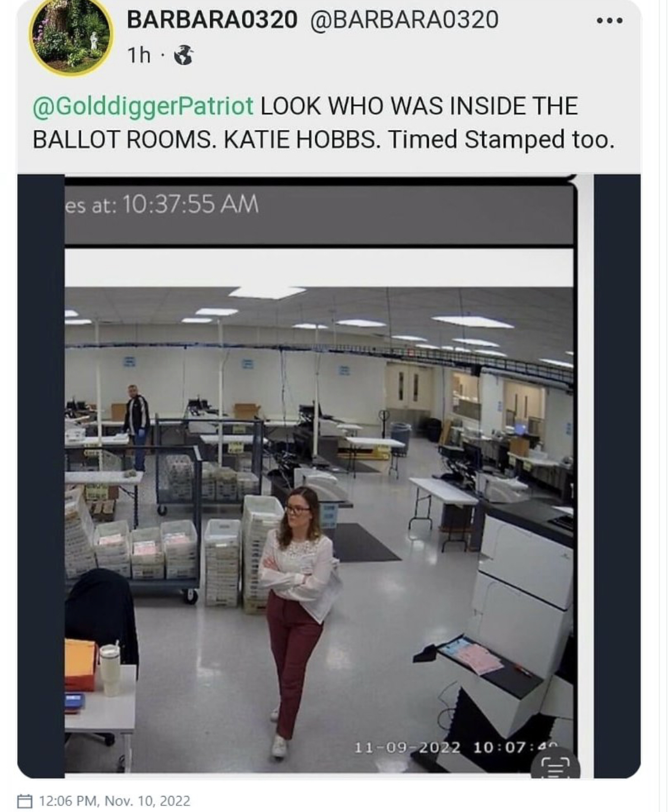Click the 10:37:55 AM header in image
668x812 pixels.
pos(191,204)
